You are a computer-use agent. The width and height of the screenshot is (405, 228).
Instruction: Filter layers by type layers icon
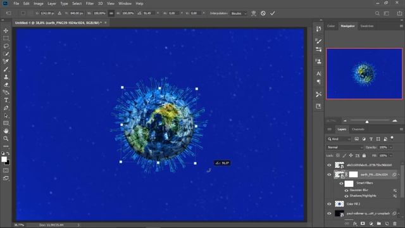(371, 139)
